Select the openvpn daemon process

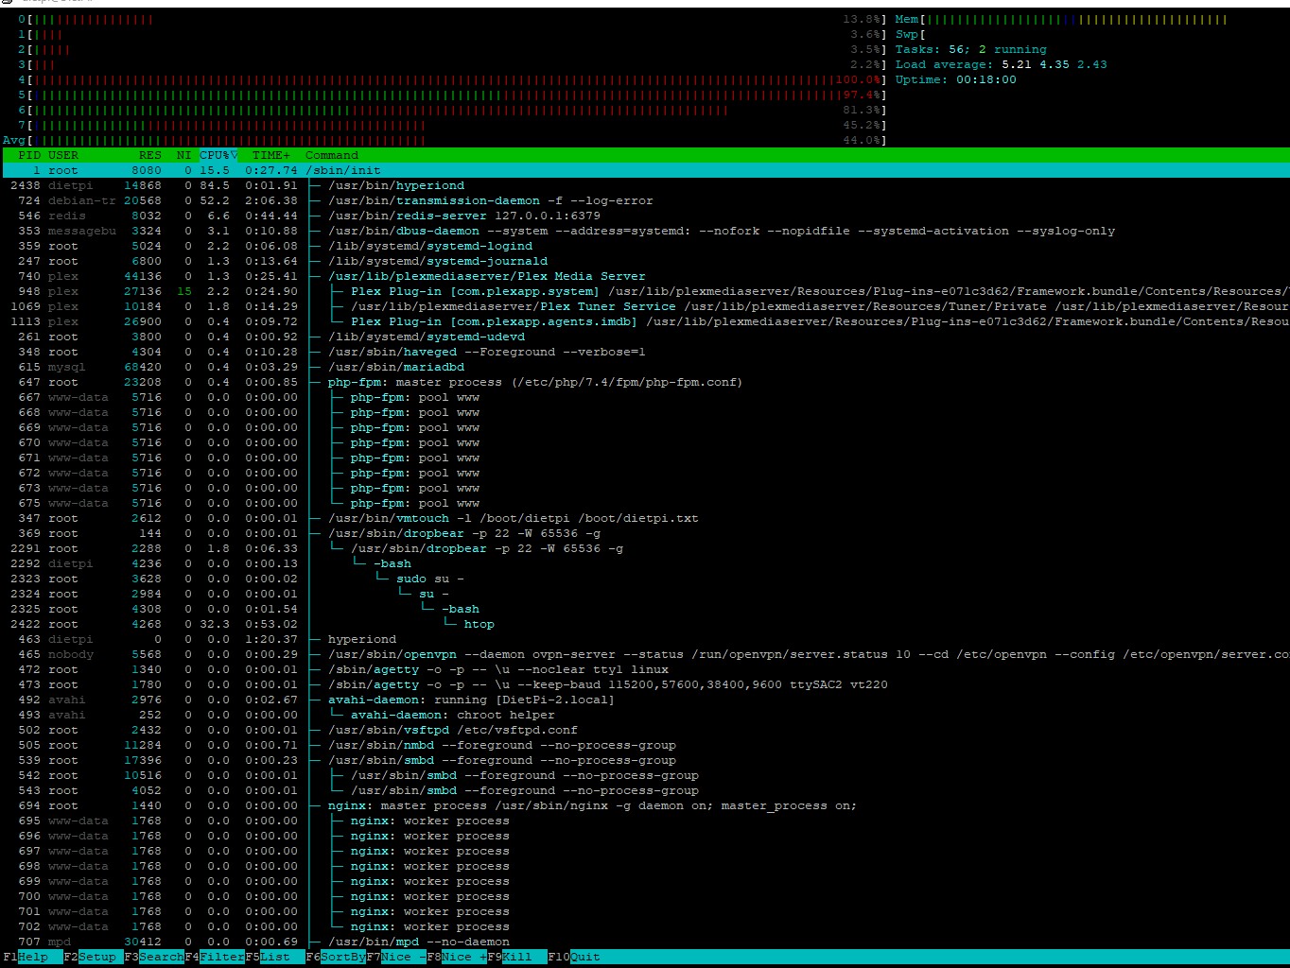coord(645,654)
